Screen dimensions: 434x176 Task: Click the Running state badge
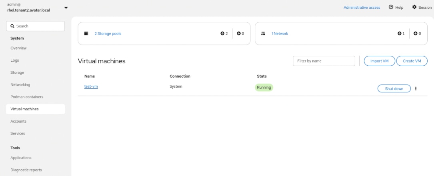click(264, 88)
